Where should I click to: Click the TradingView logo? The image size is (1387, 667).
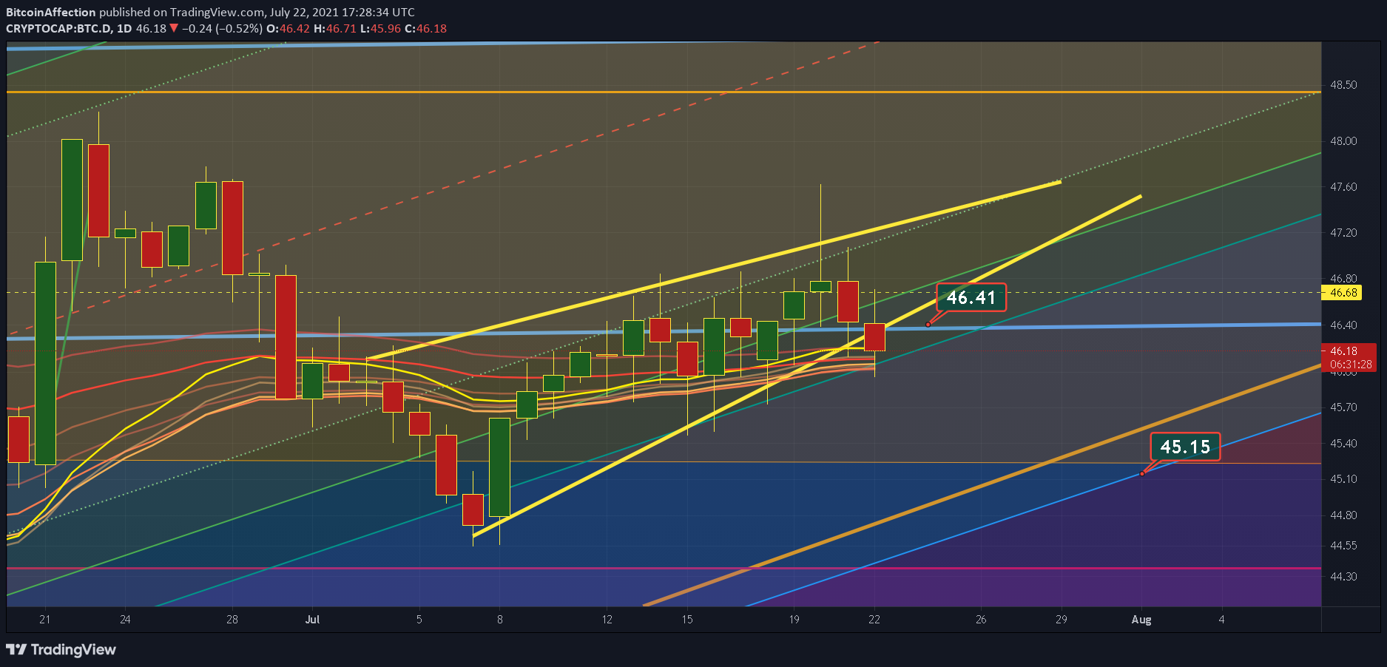61,649
